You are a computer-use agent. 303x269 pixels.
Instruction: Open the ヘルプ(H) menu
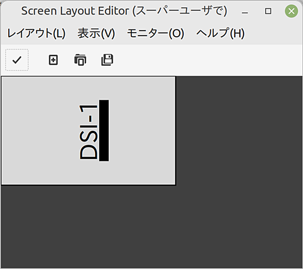coord(220,33)
